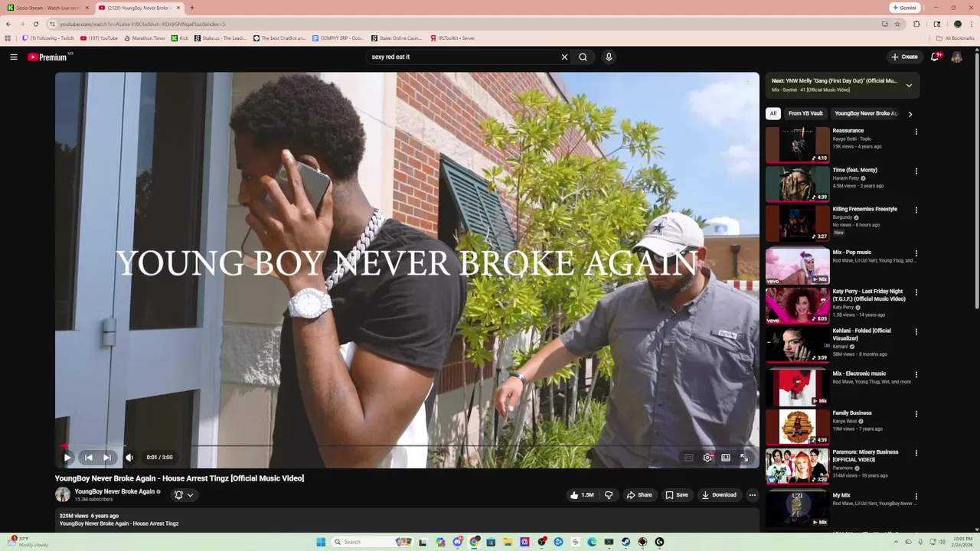Save video to a playlist
This screenshot has height=551, width=980.
[x=677, y=495]
